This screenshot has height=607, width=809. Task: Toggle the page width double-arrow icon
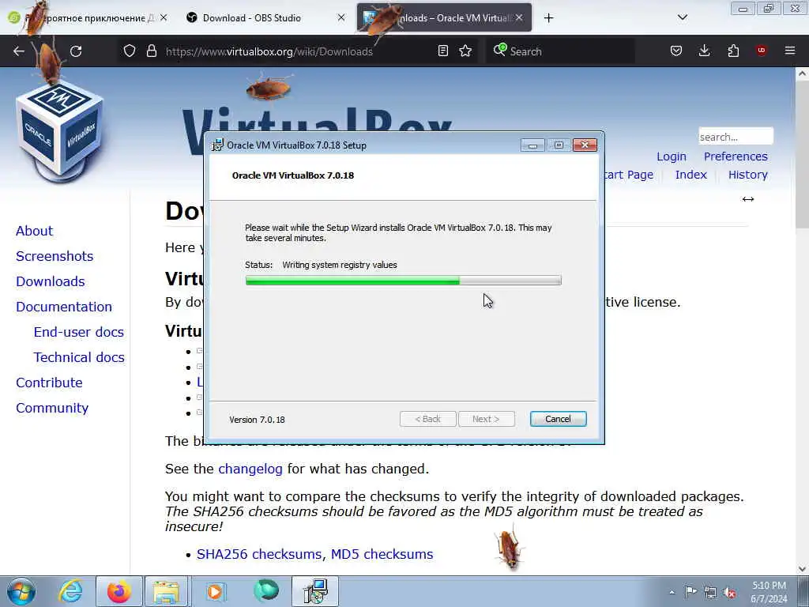pos(748,199)
